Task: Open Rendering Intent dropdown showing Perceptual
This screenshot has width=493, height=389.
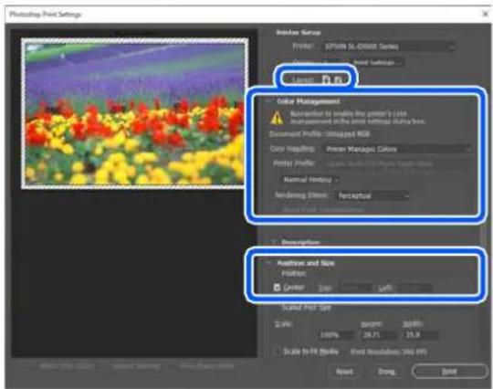Action: coord(372,196)
